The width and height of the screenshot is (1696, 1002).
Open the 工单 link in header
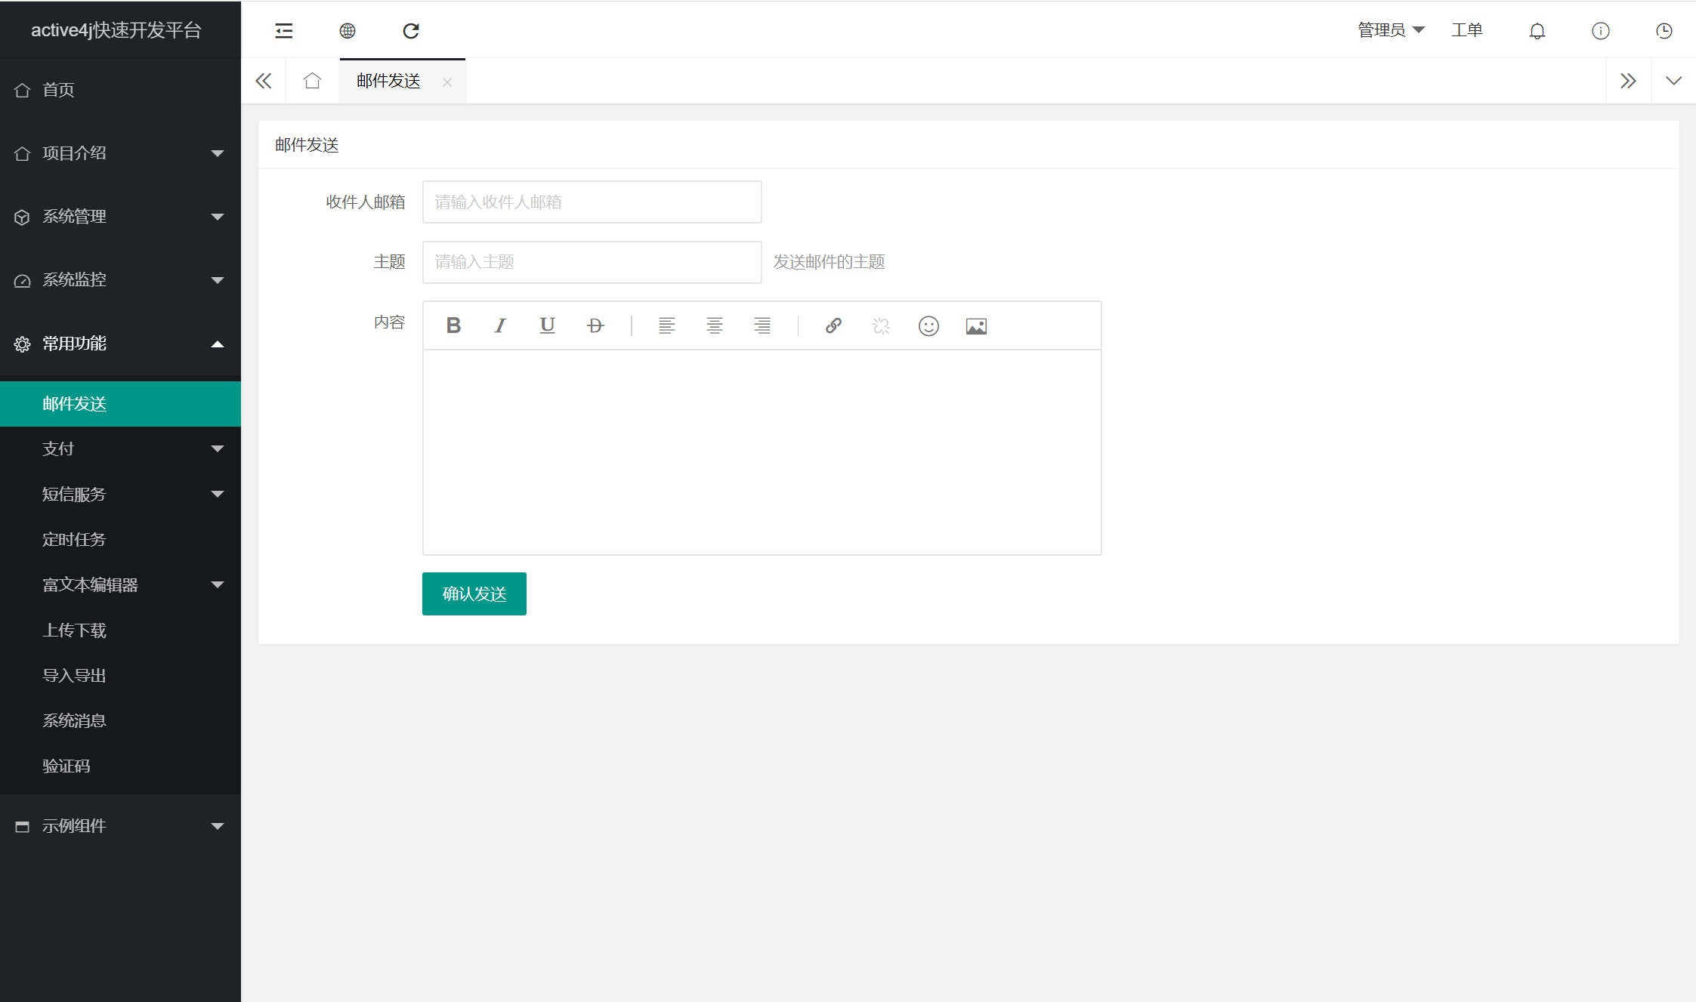click(x=1466, y=30)
